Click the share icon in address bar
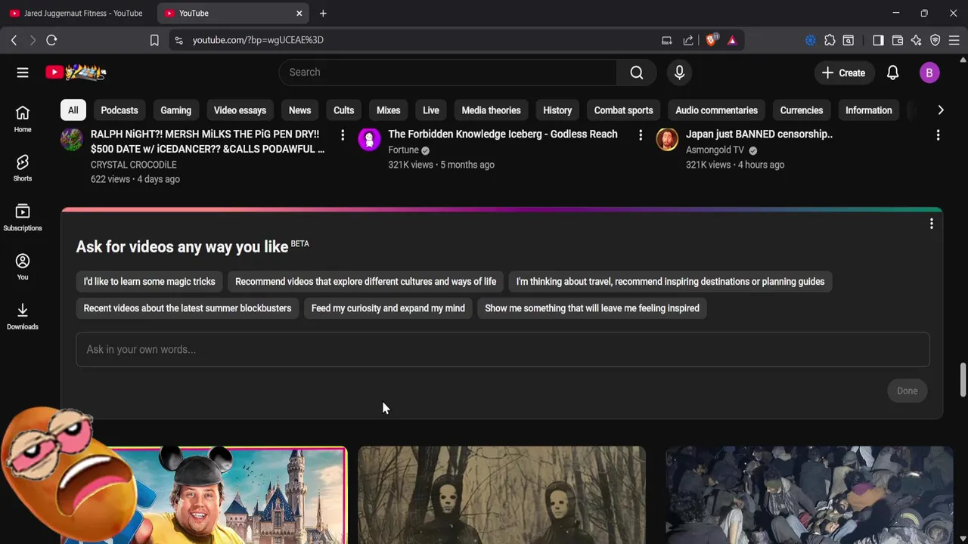Image resolution: width=968 pixels, height=544 pixels. [688, 40]
